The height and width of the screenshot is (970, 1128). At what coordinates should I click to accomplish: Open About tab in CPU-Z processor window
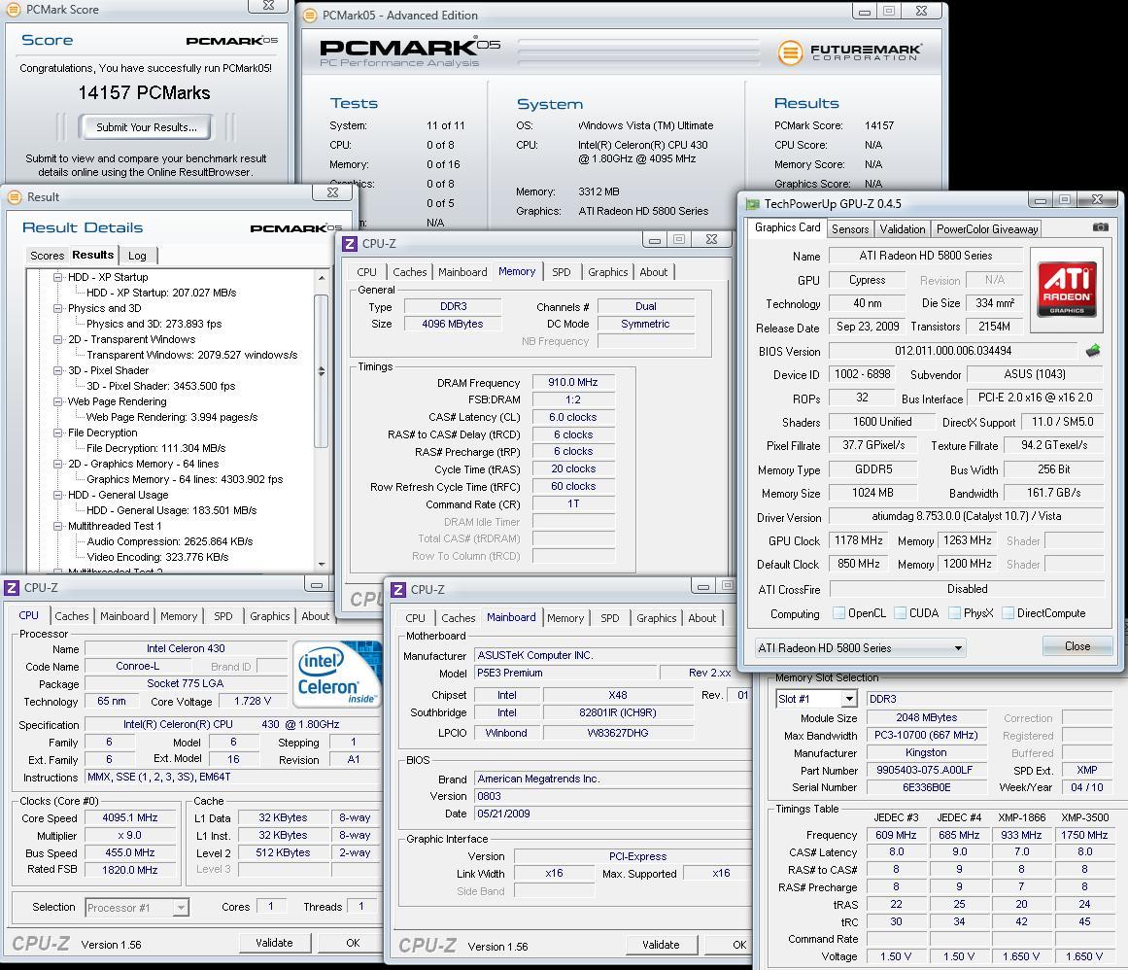coord(315,616)
